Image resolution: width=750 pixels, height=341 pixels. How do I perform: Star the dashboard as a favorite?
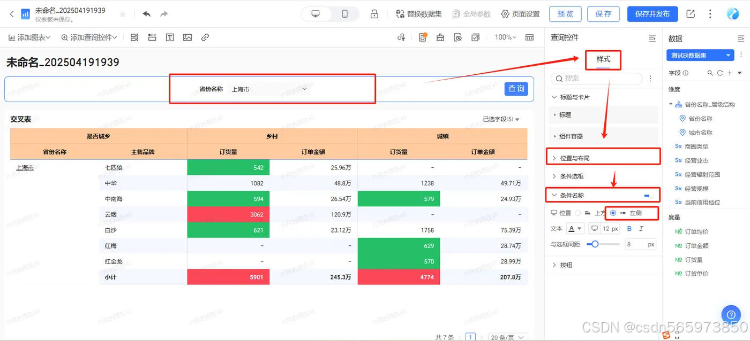click(123, 14)
